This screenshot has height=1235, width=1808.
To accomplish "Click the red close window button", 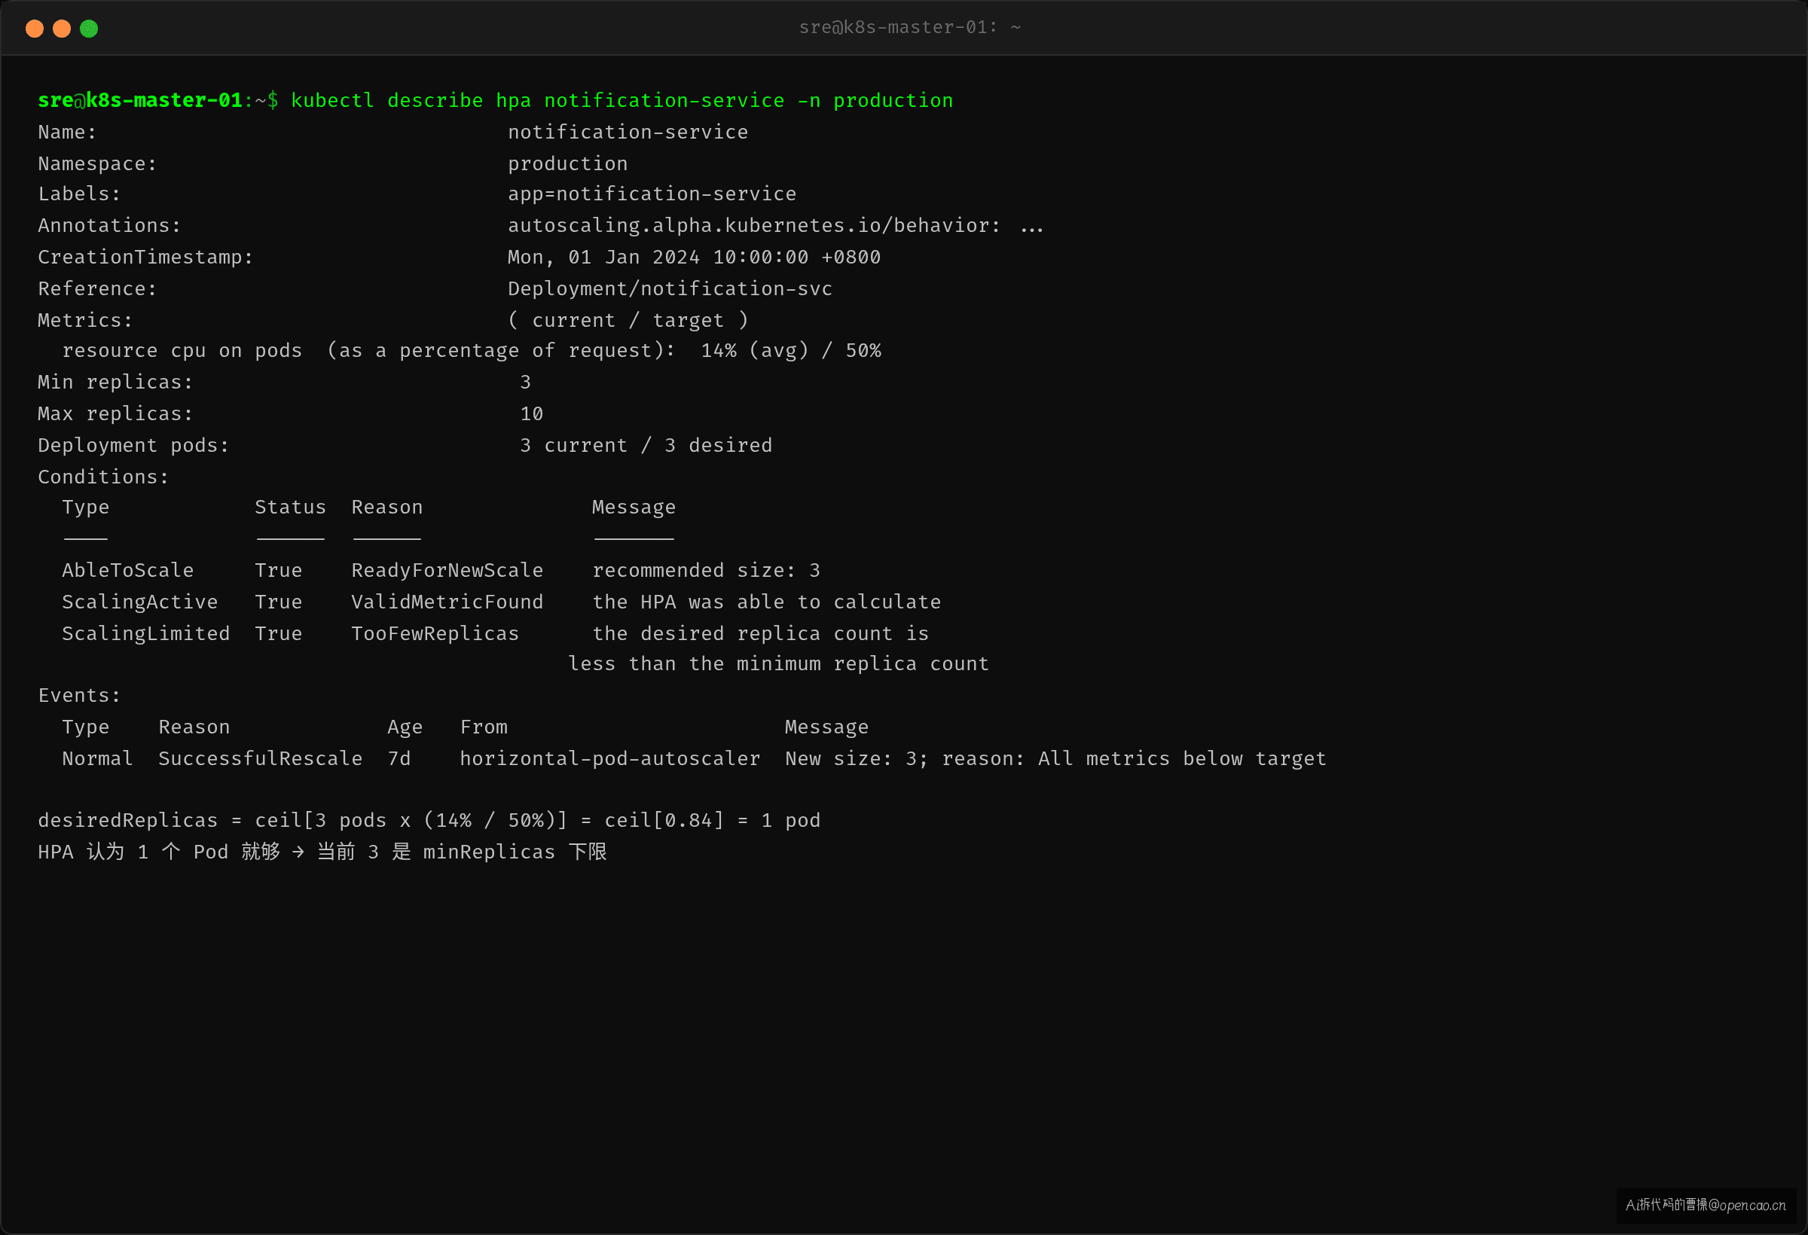I will point(34,29).
